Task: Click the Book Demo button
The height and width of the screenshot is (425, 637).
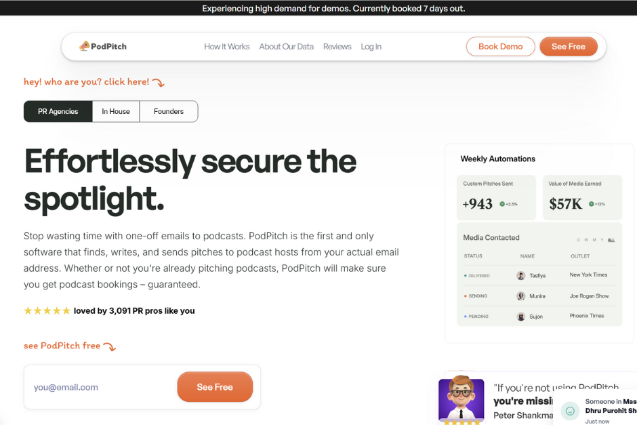Action: pyautogui.click(x=500, y=46)
